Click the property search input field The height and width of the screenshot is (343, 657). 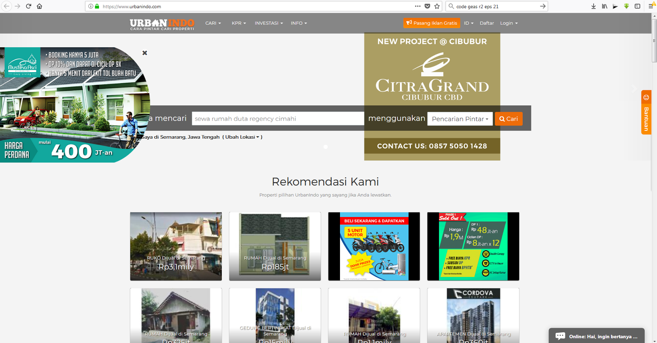[278, 119]
